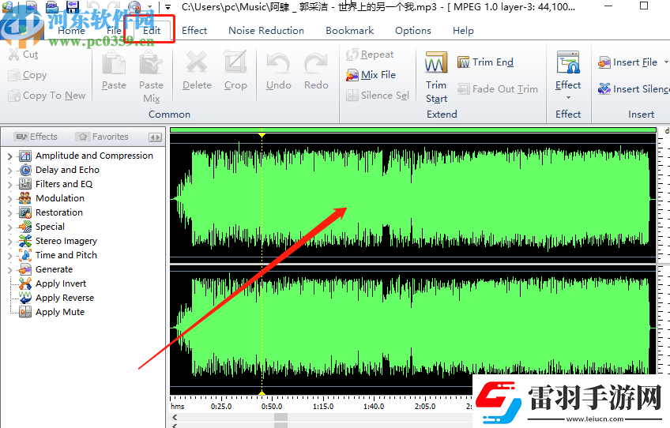The height and width of the screenshot is (428, 670).
Task: Expand the Amplitude and Compression node
Action: [x=10, y=156]
